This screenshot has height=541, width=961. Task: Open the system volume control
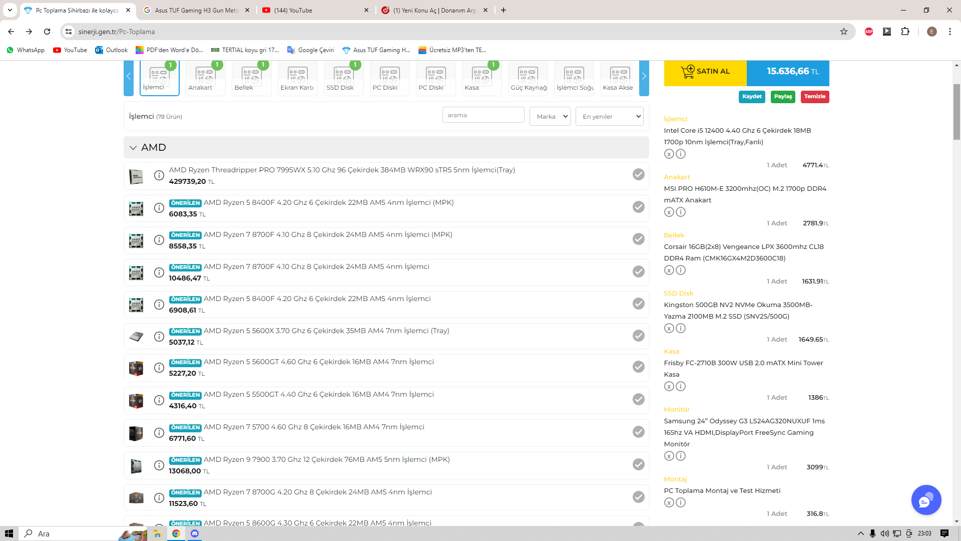click(x=884, y=533)
